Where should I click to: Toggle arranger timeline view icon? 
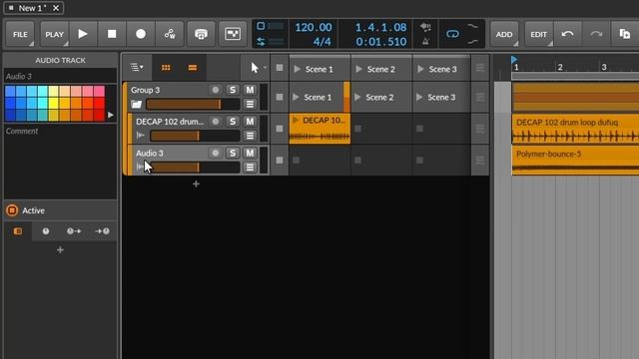tap(193, 68)
